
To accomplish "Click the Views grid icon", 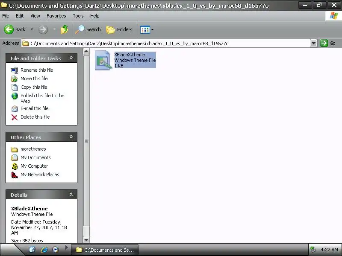I will coord(145,29).
